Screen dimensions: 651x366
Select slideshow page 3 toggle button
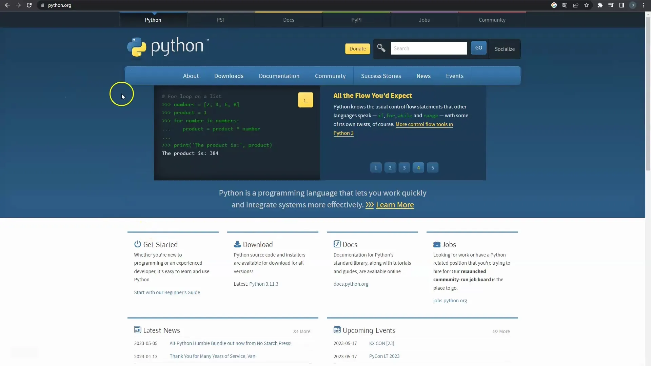pyautogui.click(x=404, y=168)
